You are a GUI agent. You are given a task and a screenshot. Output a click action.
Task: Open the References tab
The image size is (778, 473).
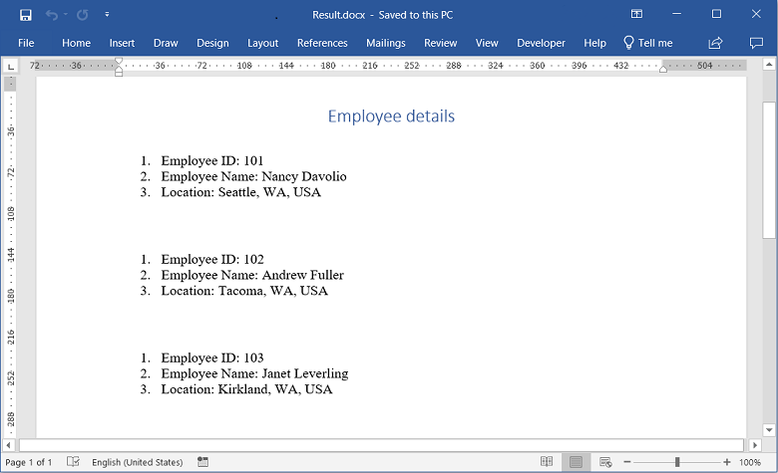point(322,43)
